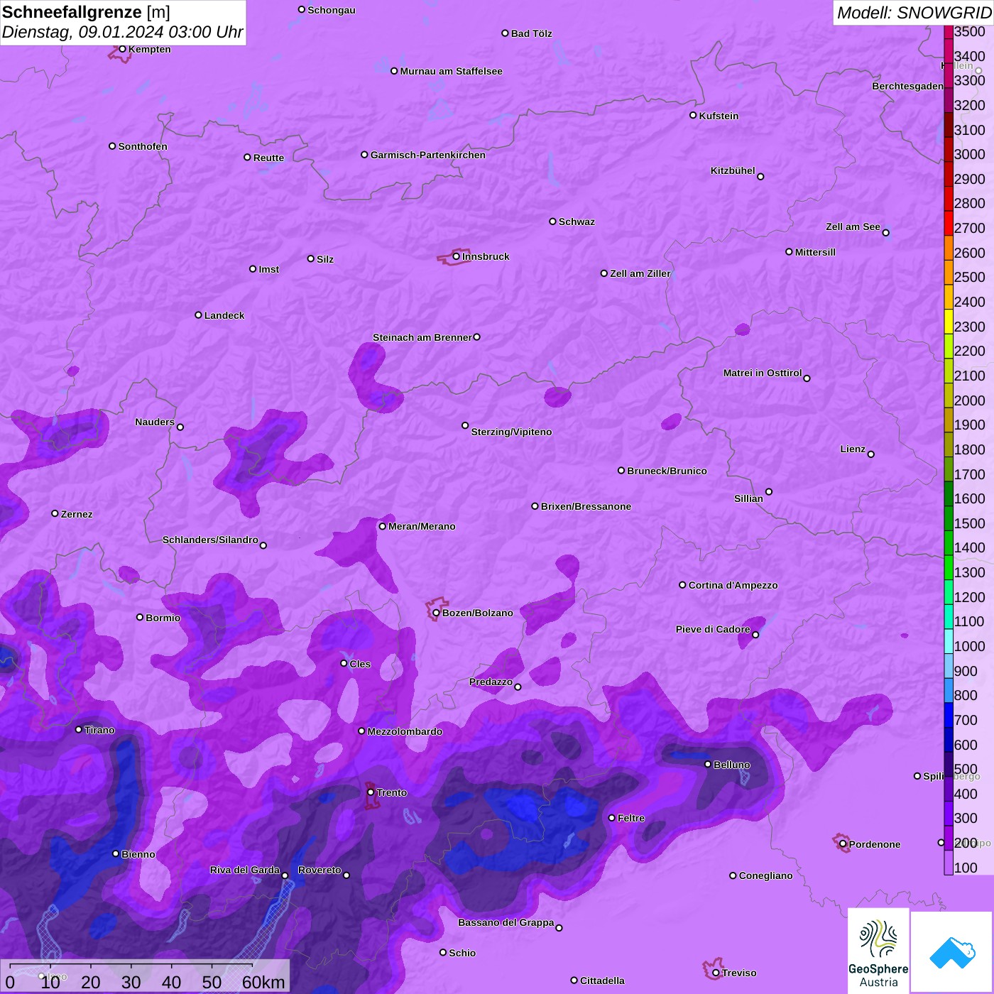Click the Belluno city marker circle
The image size is (994, 994).
point(707,764)
